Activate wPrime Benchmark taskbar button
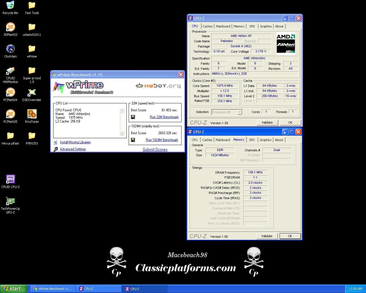 click(53, 289)
